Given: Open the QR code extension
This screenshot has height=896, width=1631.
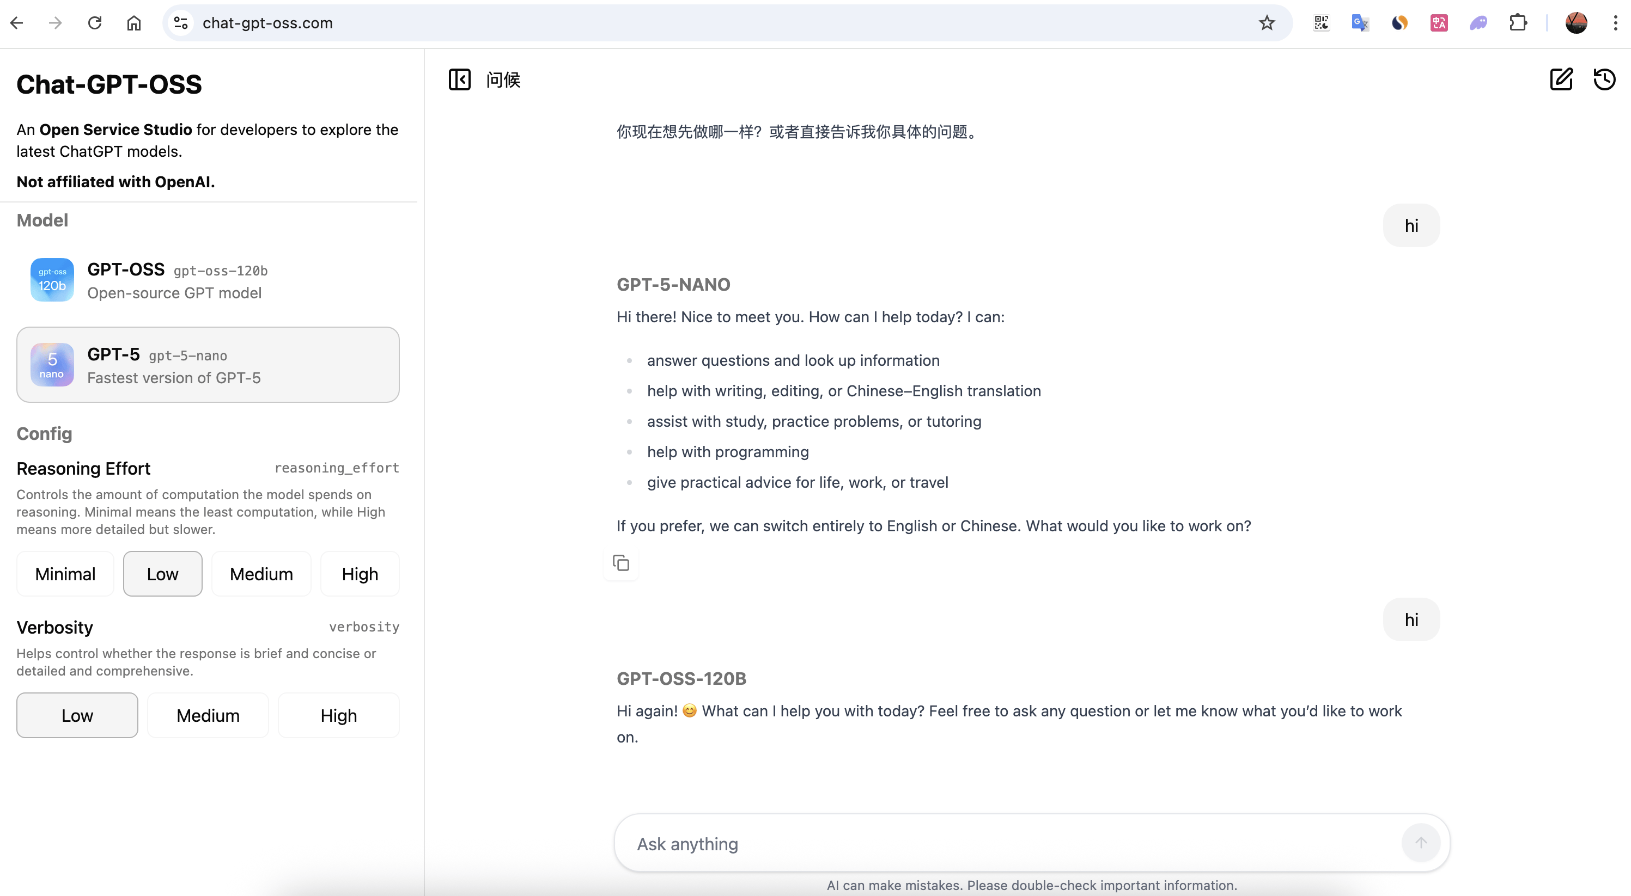Looking at the screenshot, I should coord(1322,23).
